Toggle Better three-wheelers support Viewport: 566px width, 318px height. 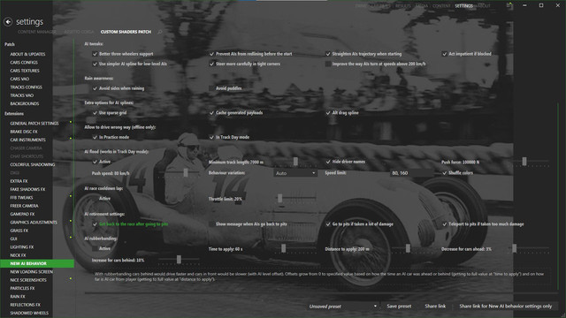(95, 54)
